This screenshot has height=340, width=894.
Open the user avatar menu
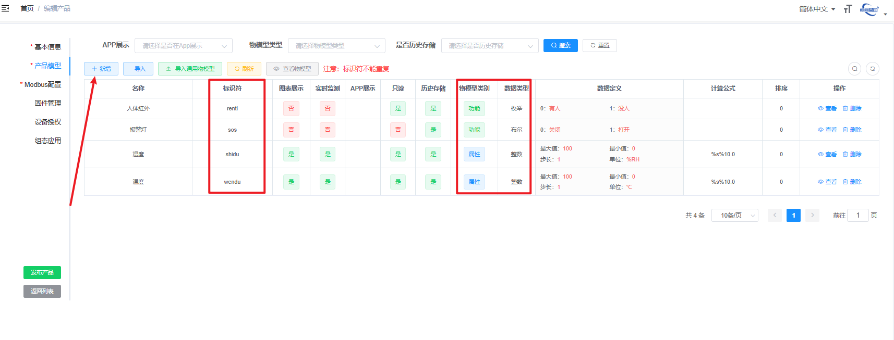[x=870, y=9]
